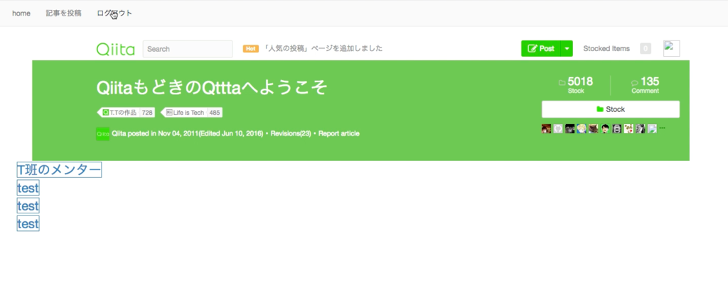Open Stocked Items link
This screenshot has width=728, height=292.
point(606,49)
